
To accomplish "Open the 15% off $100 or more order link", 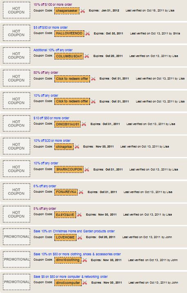I will pos(53,5).
